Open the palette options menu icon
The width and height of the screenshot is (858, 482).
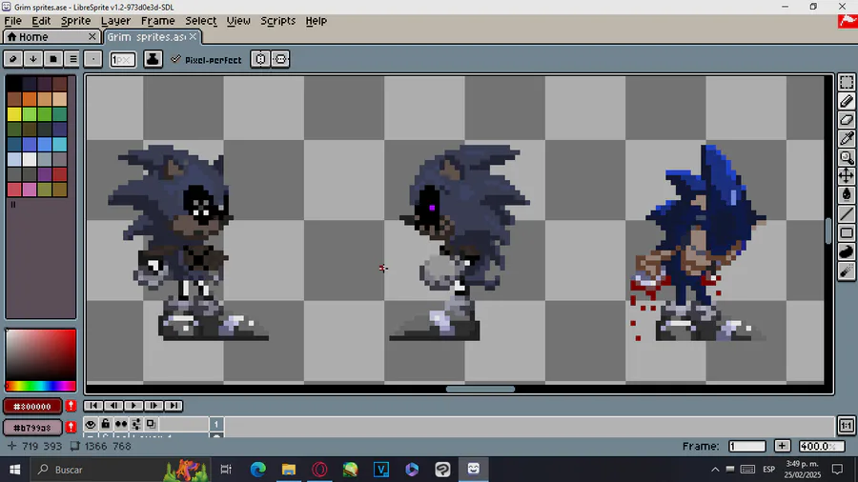(x=72, y=59)
